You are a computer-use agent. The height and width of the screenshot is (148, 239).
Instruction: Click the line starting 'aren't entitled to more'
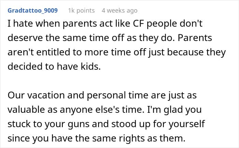click(x=117, y=52)
